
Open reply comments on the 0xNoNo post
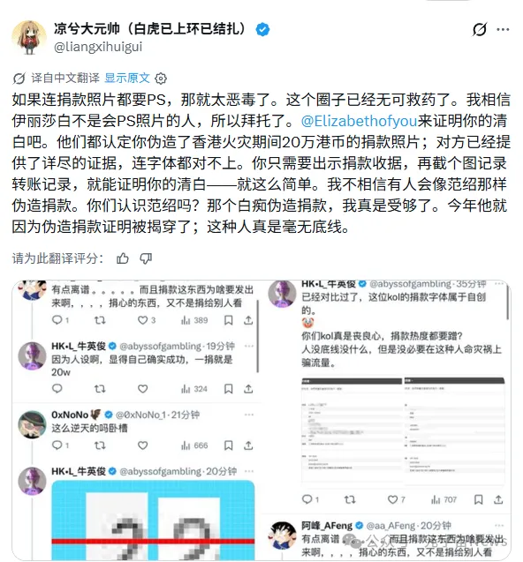click(57, 446)
